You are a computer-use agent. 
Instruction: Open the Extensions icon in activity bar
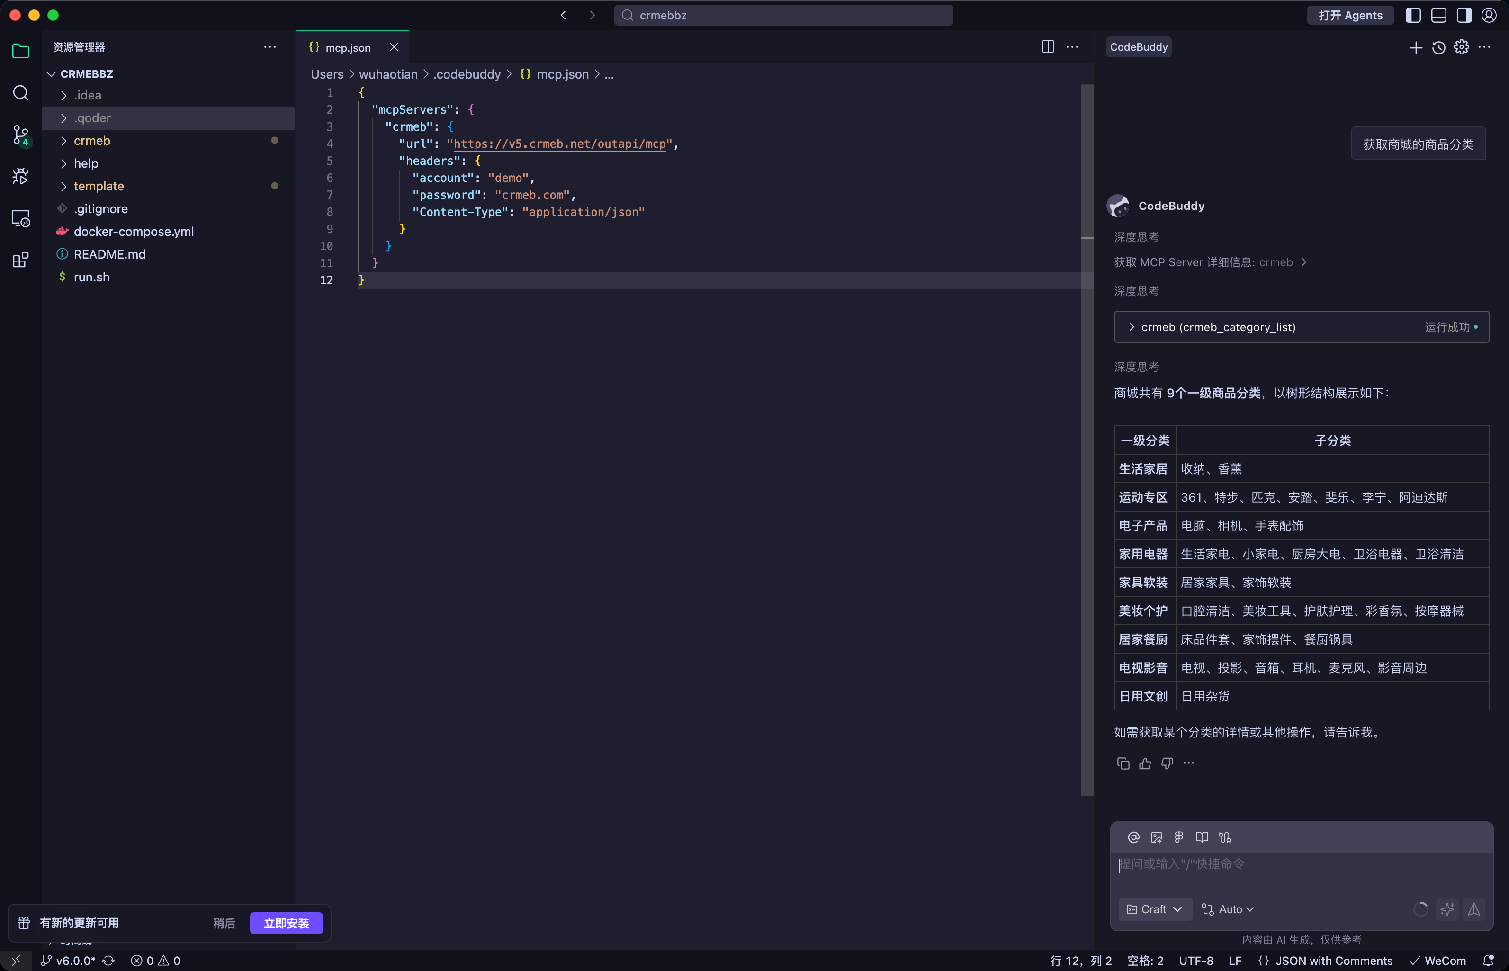click(x=20, y=260)
